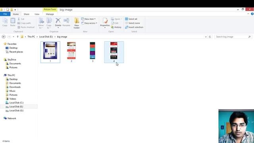Switch to the Home ribbon tab

point(16,14)
